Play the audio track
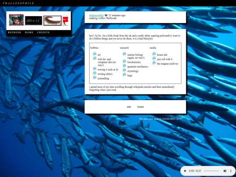The height and width of the screenshot is (177, 236). [185, 171]
